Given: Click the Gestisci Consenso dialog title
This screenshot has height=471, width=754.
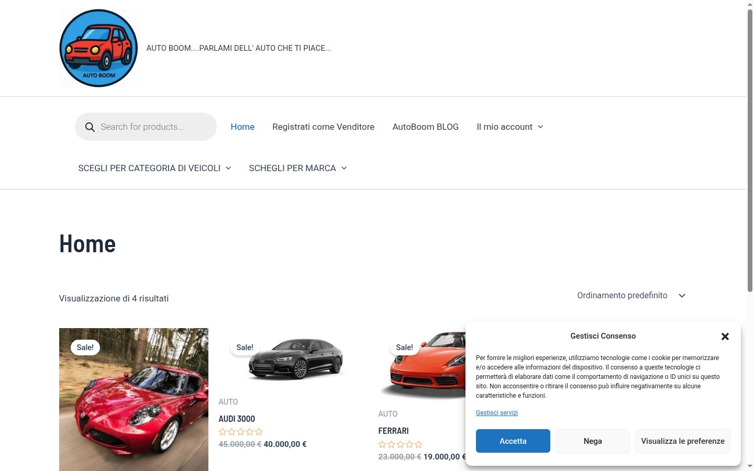Looking at the screenshot, I should (x=603, y=336).
